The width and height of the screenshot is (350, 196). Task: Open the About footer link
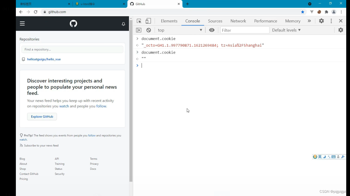coord(23,164)
